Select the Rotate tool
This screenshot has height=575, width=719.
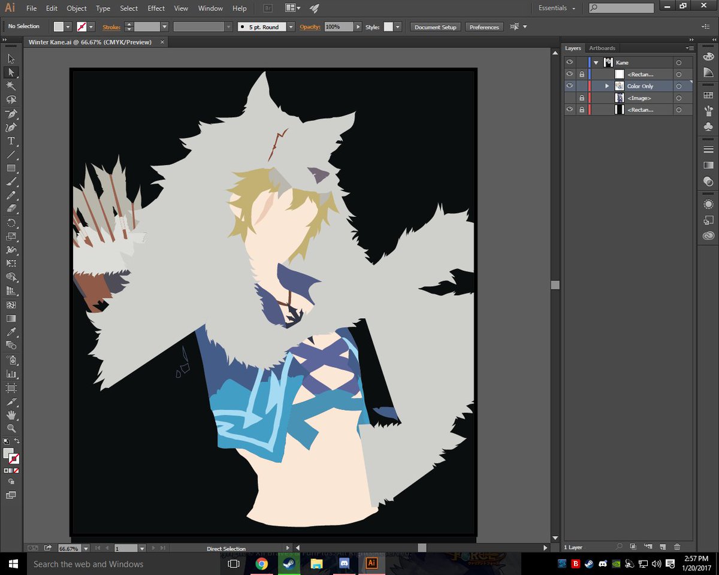[11, 223]
